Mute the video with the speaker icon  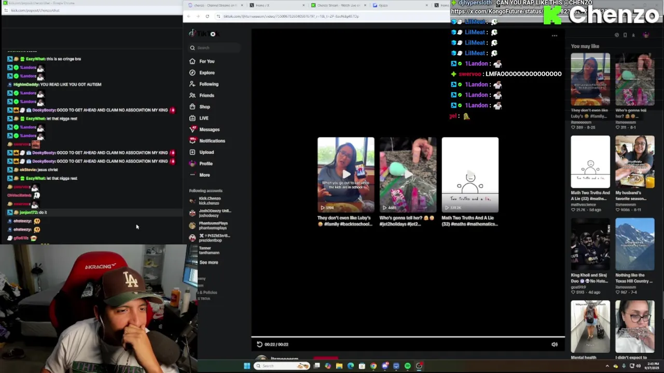tap(554, 344)
